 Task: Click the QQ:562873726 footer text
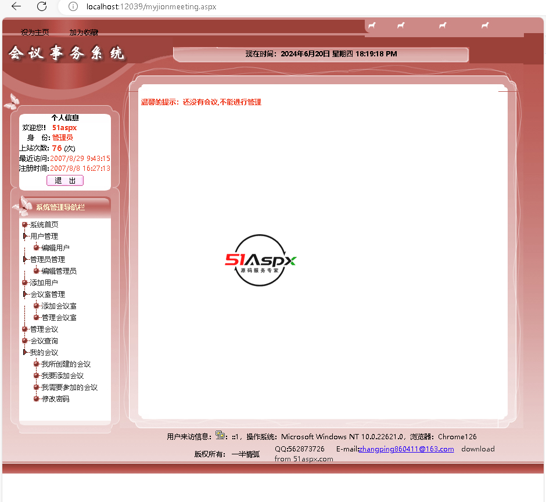[300, 449]
